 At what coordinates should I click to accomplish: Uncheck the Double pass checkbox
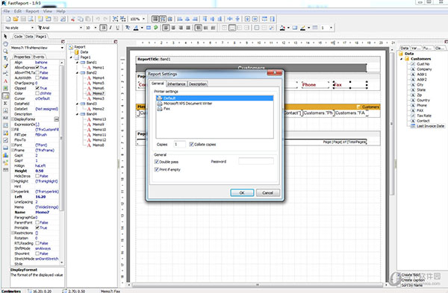pos(157,162)
